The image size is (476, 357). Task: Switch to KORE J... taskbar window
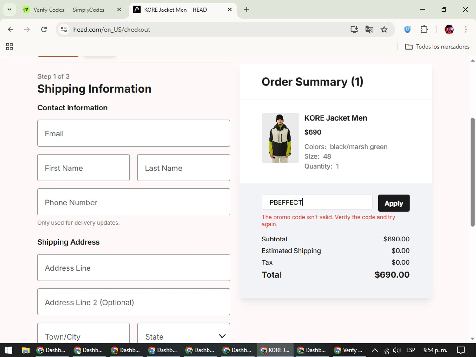click(275, 350)
